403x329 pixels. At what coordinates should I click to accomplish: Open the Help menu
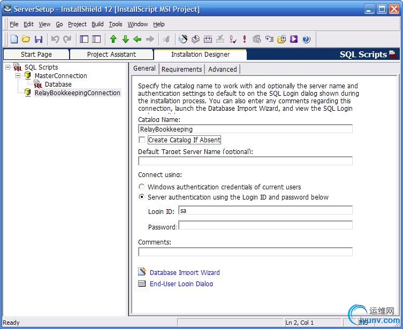coord(158,24)
